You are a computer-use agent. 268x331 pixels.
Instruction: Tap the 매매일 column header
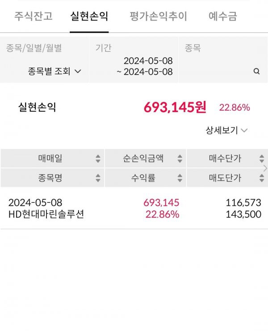[52, 158]
